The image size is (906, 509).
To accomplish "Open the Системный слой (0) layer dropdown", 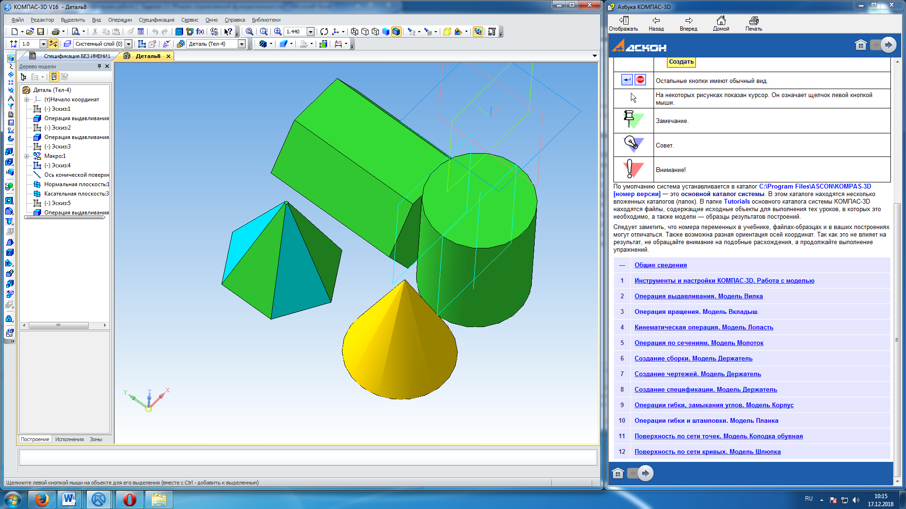I will [128, 44].
